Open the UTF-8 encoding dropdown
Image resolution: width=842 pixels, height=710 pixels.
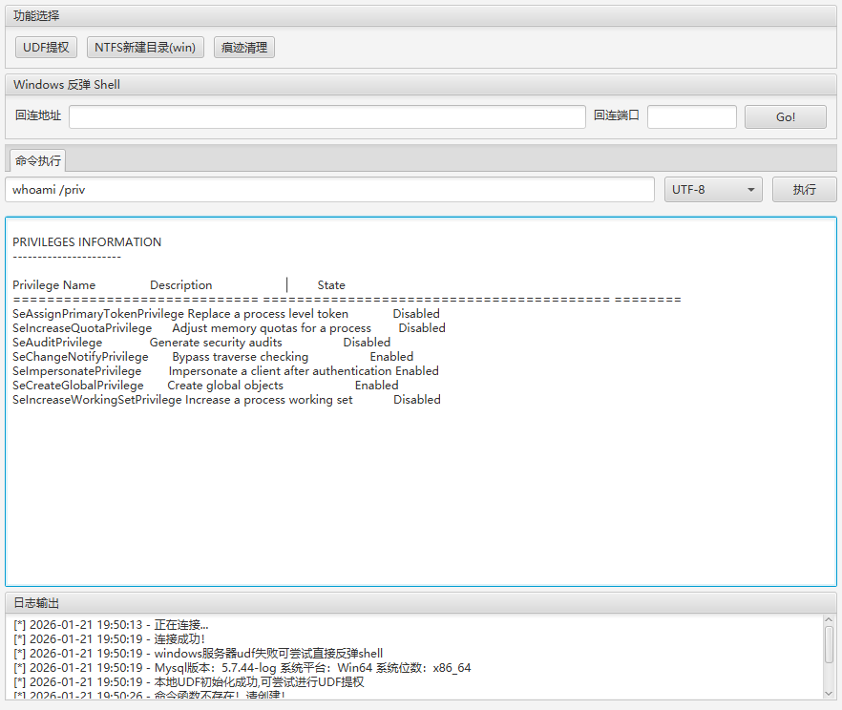[712, 189]
